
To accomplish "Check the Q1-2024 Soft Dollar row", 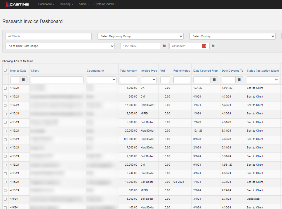I will coord(5,182).
